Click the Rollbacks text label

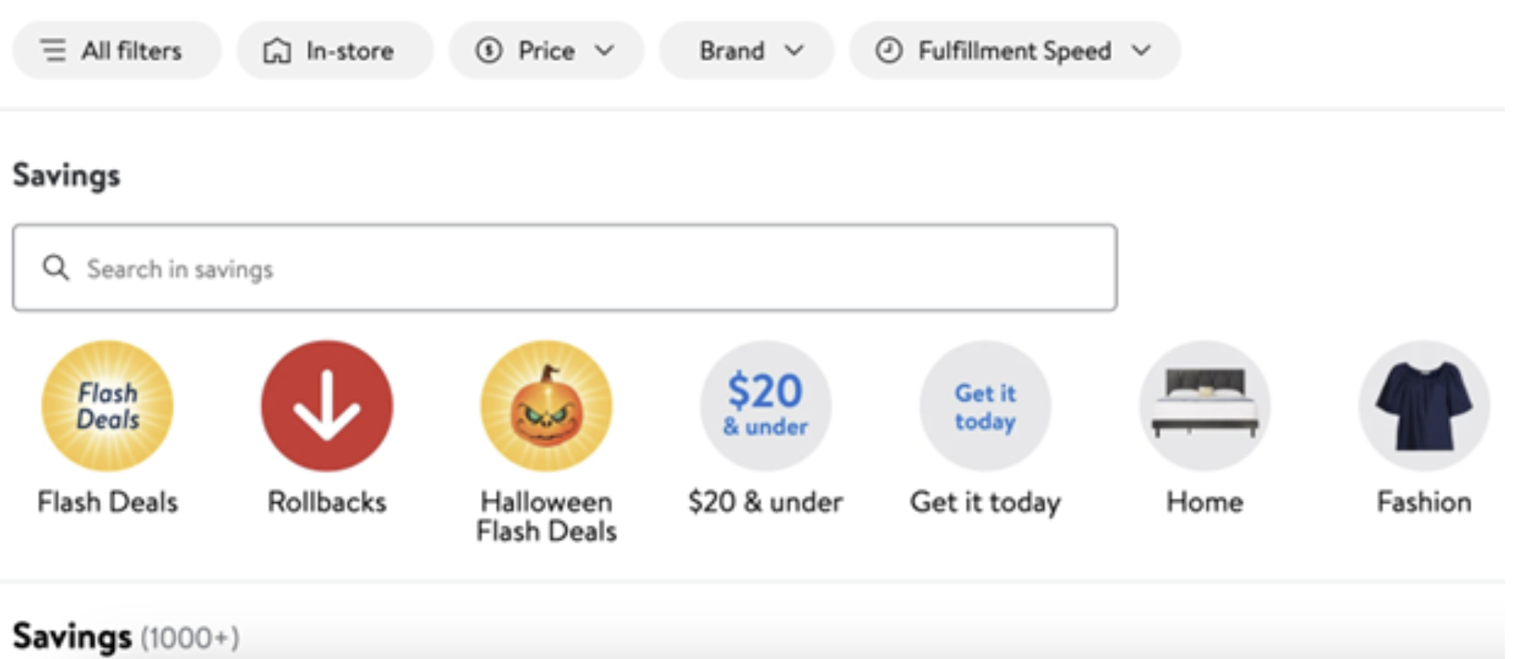pos(327,502)
